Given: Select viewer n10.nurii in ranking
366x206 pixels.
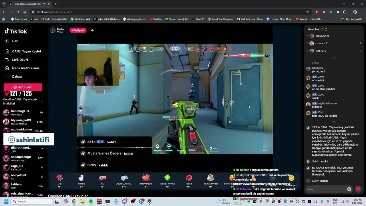Looking at the screenshot, I should click(334, 51).
